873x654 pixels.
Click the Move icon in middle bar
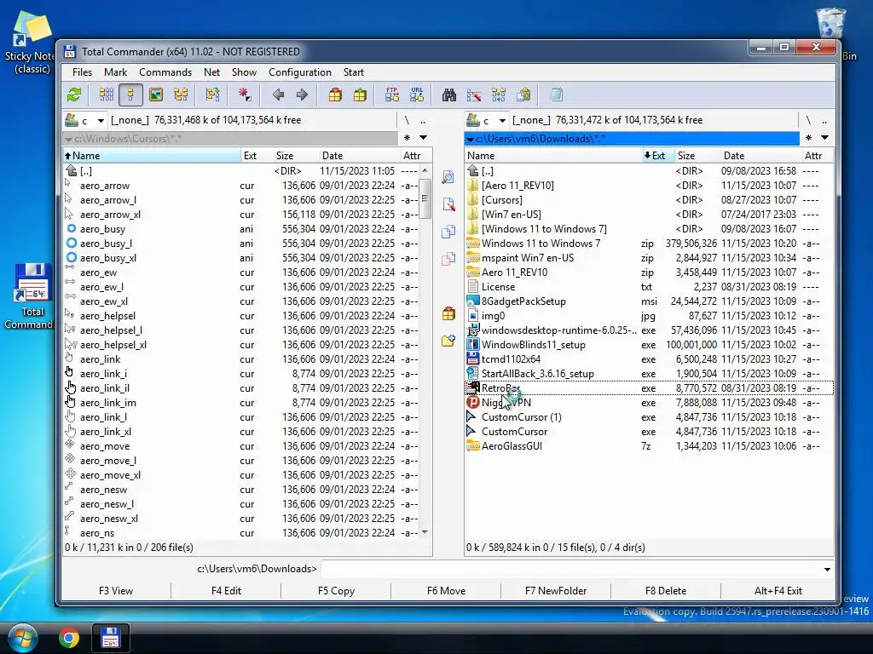tap(448, 259)
